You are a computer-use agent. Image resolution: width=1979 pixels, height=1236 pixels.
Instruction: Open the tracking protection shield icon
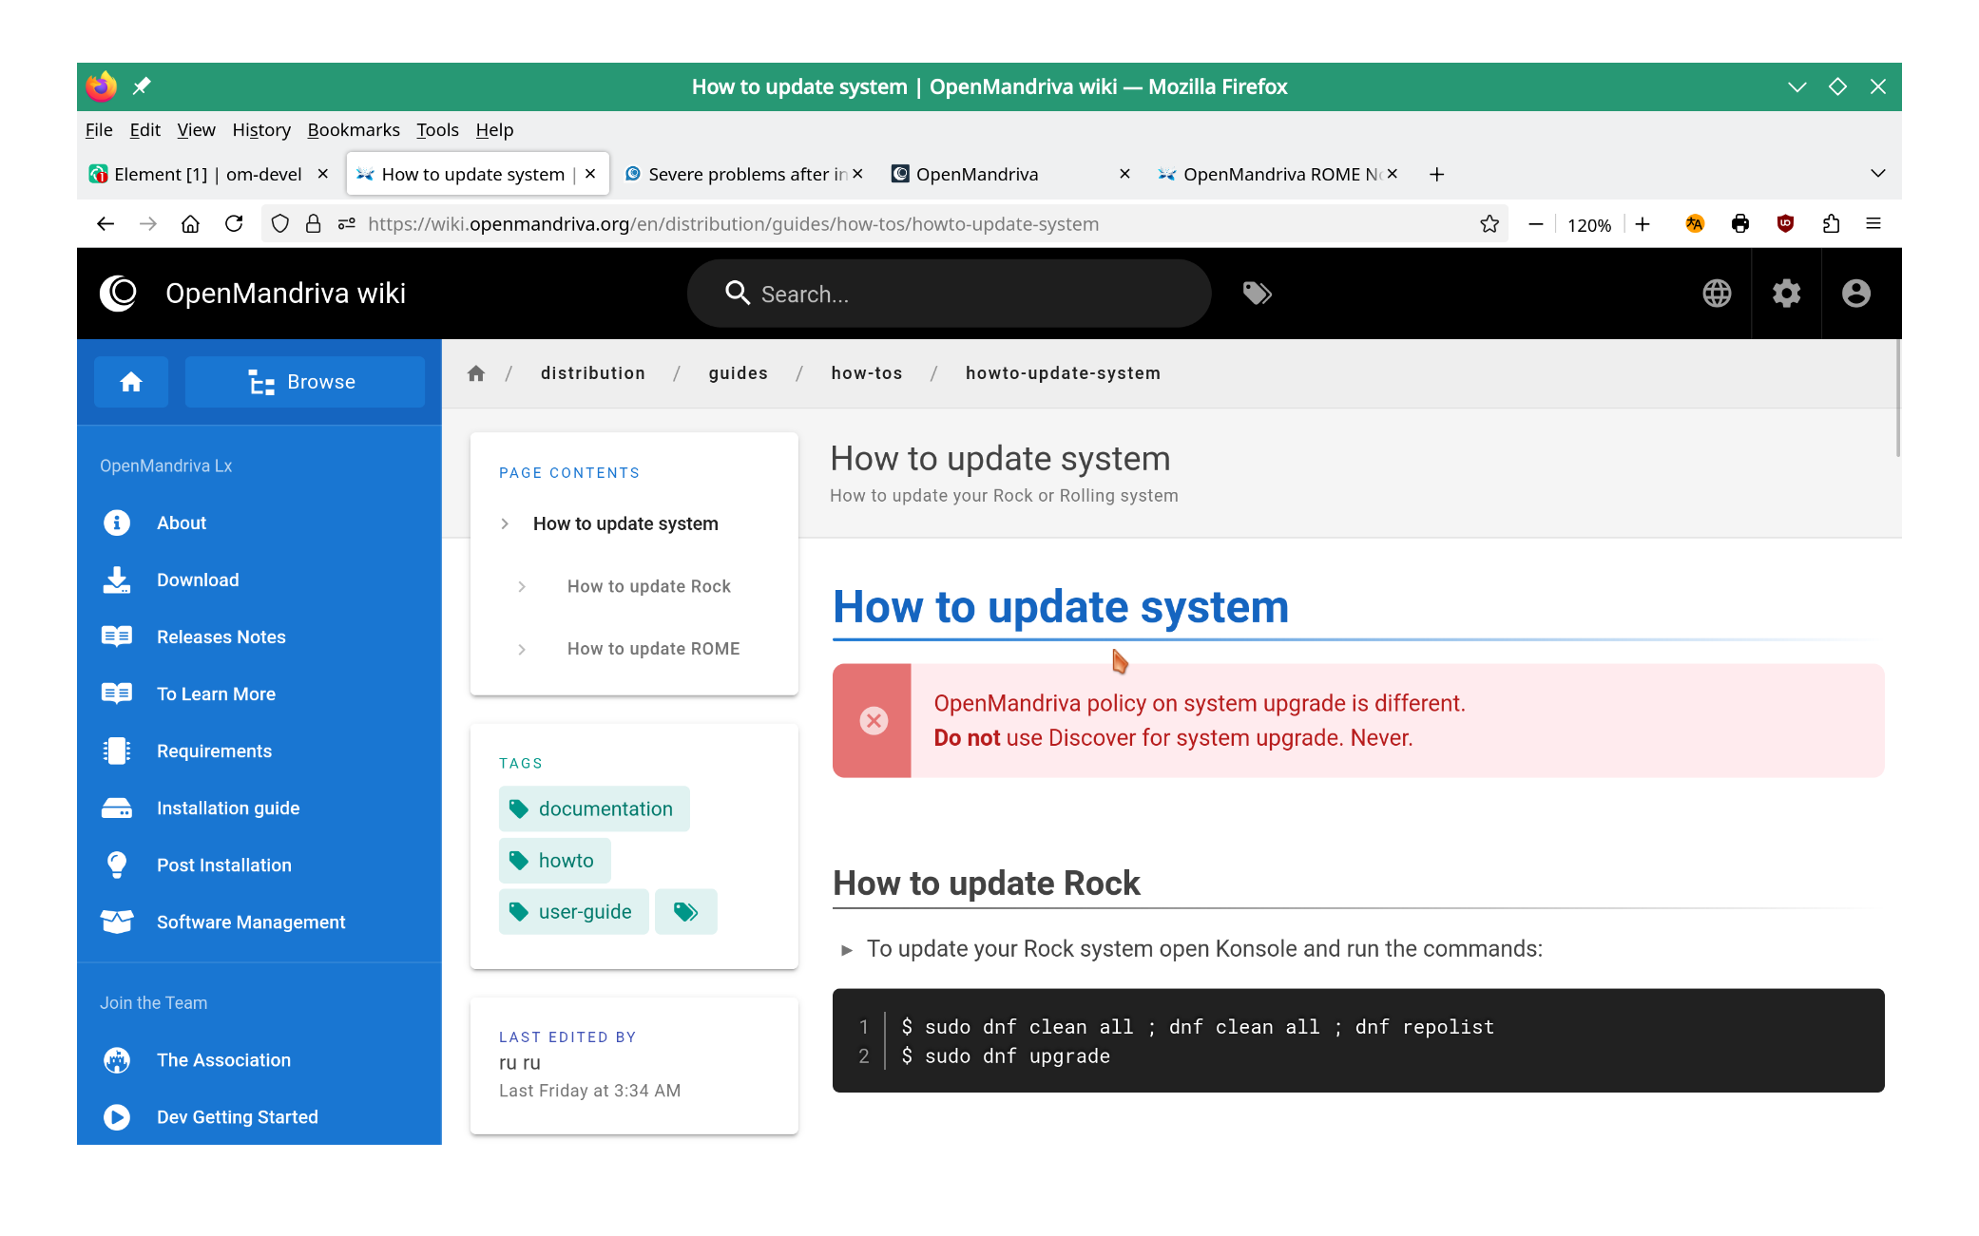coord(279,224)
